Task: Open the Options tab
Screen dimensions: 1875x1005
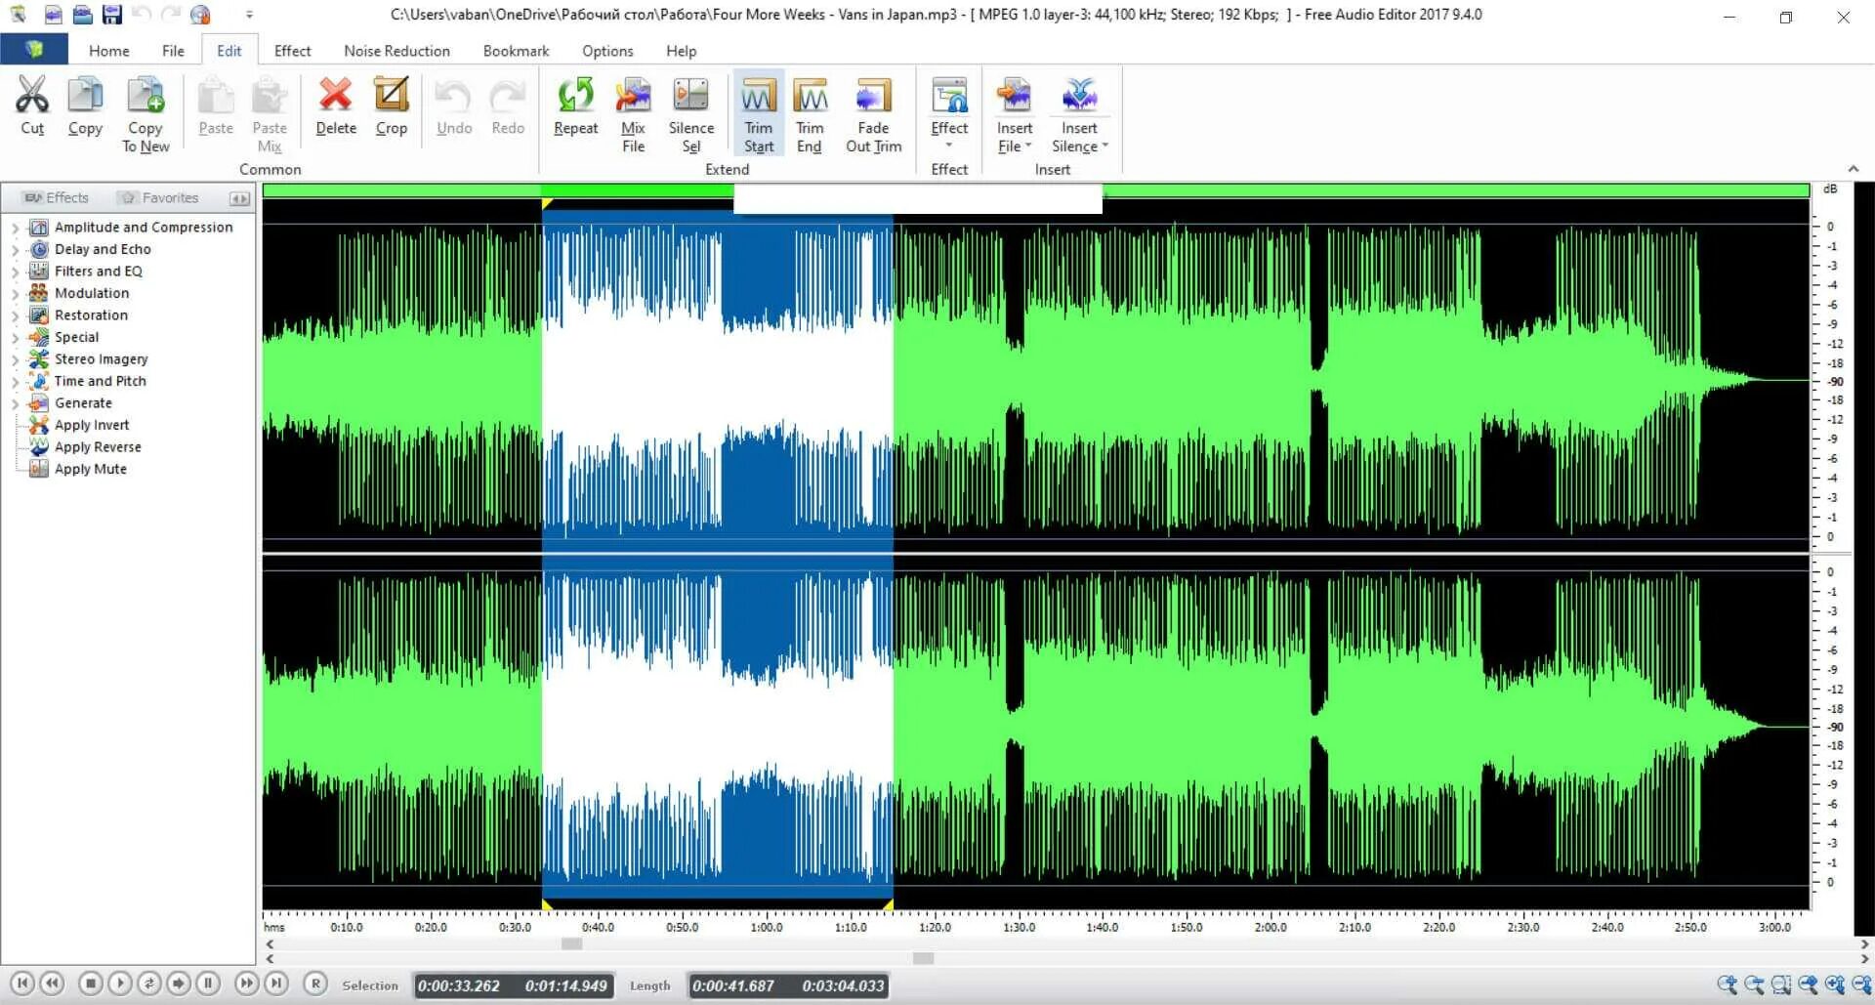Action: click(x=607, y=51)
